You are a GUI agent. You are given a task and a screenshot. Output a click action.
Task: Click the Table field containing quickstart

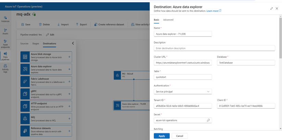[x=183, y=77]
